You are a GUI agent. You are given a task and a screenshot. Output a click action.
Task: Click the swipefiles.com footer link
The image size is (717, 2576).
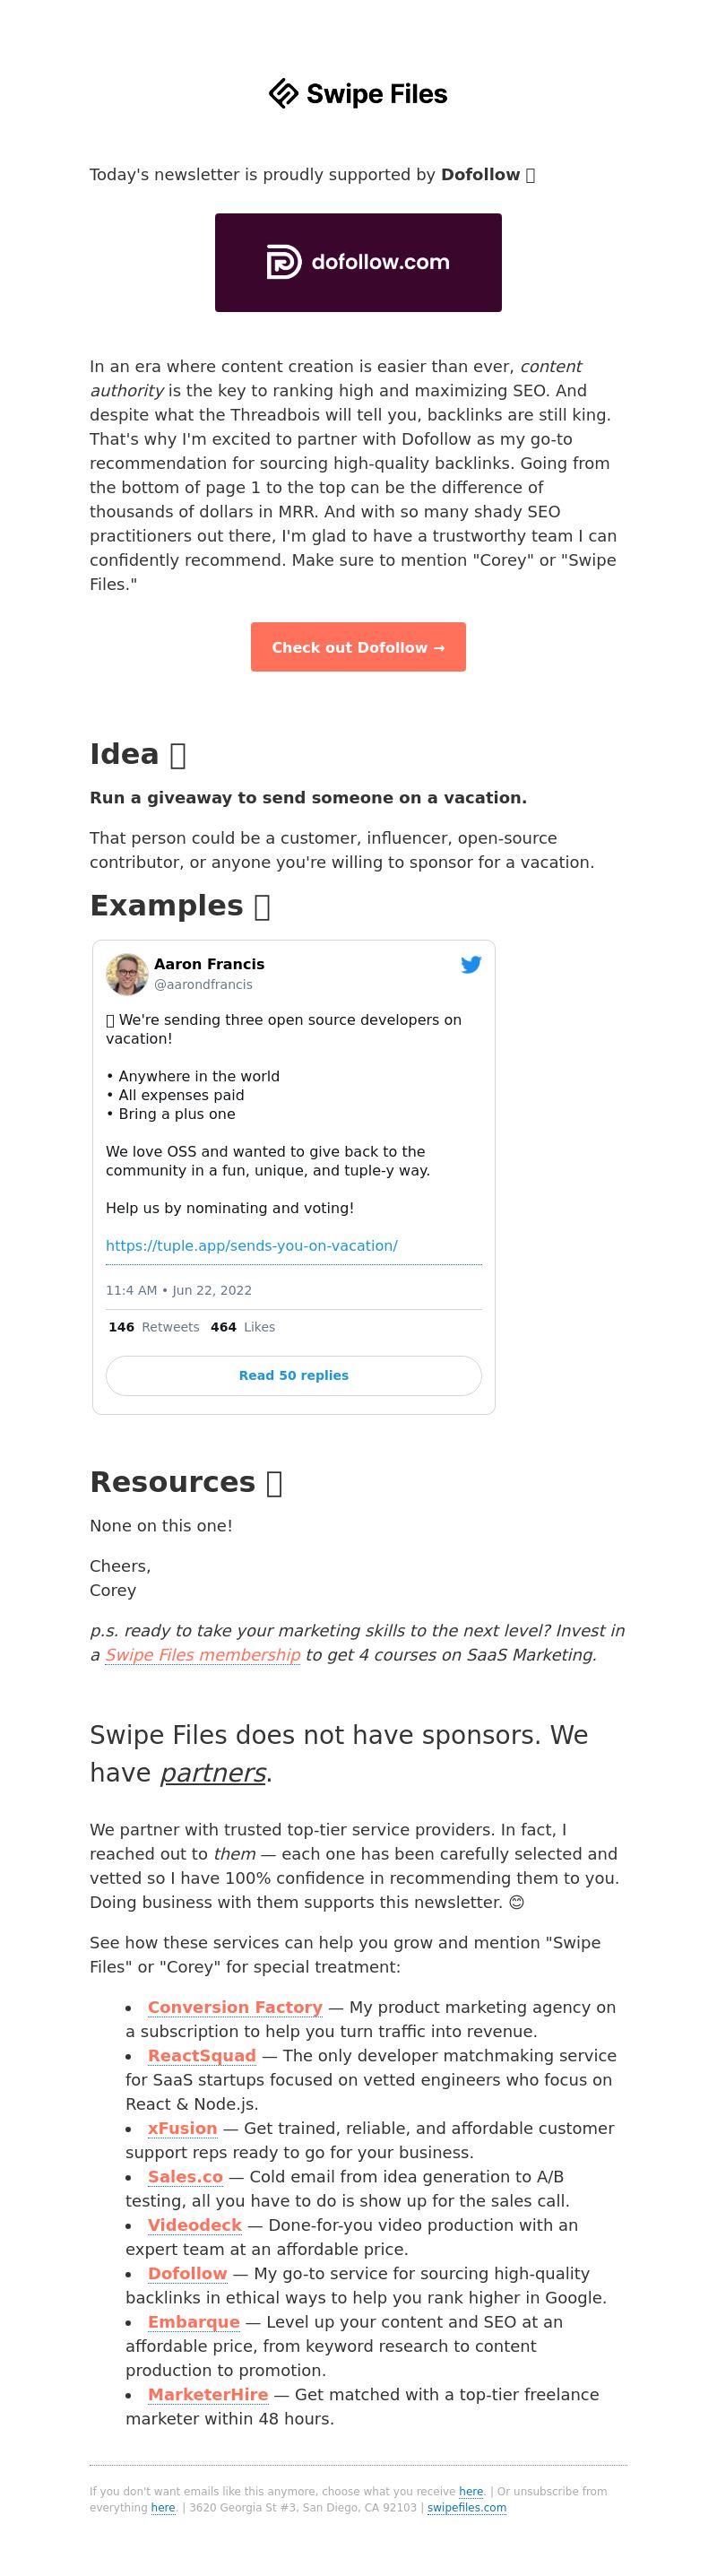coord(467,2508)
